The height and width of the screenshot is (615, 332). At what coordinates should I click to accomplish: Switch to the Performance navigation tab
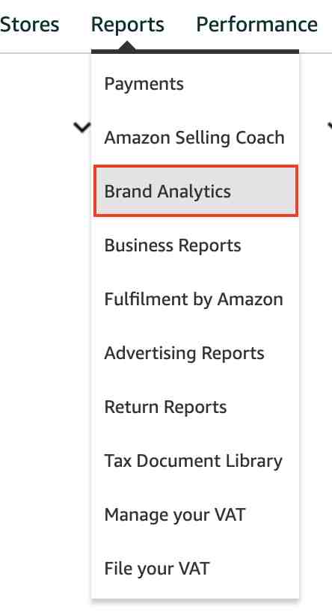tap(256, 25)
